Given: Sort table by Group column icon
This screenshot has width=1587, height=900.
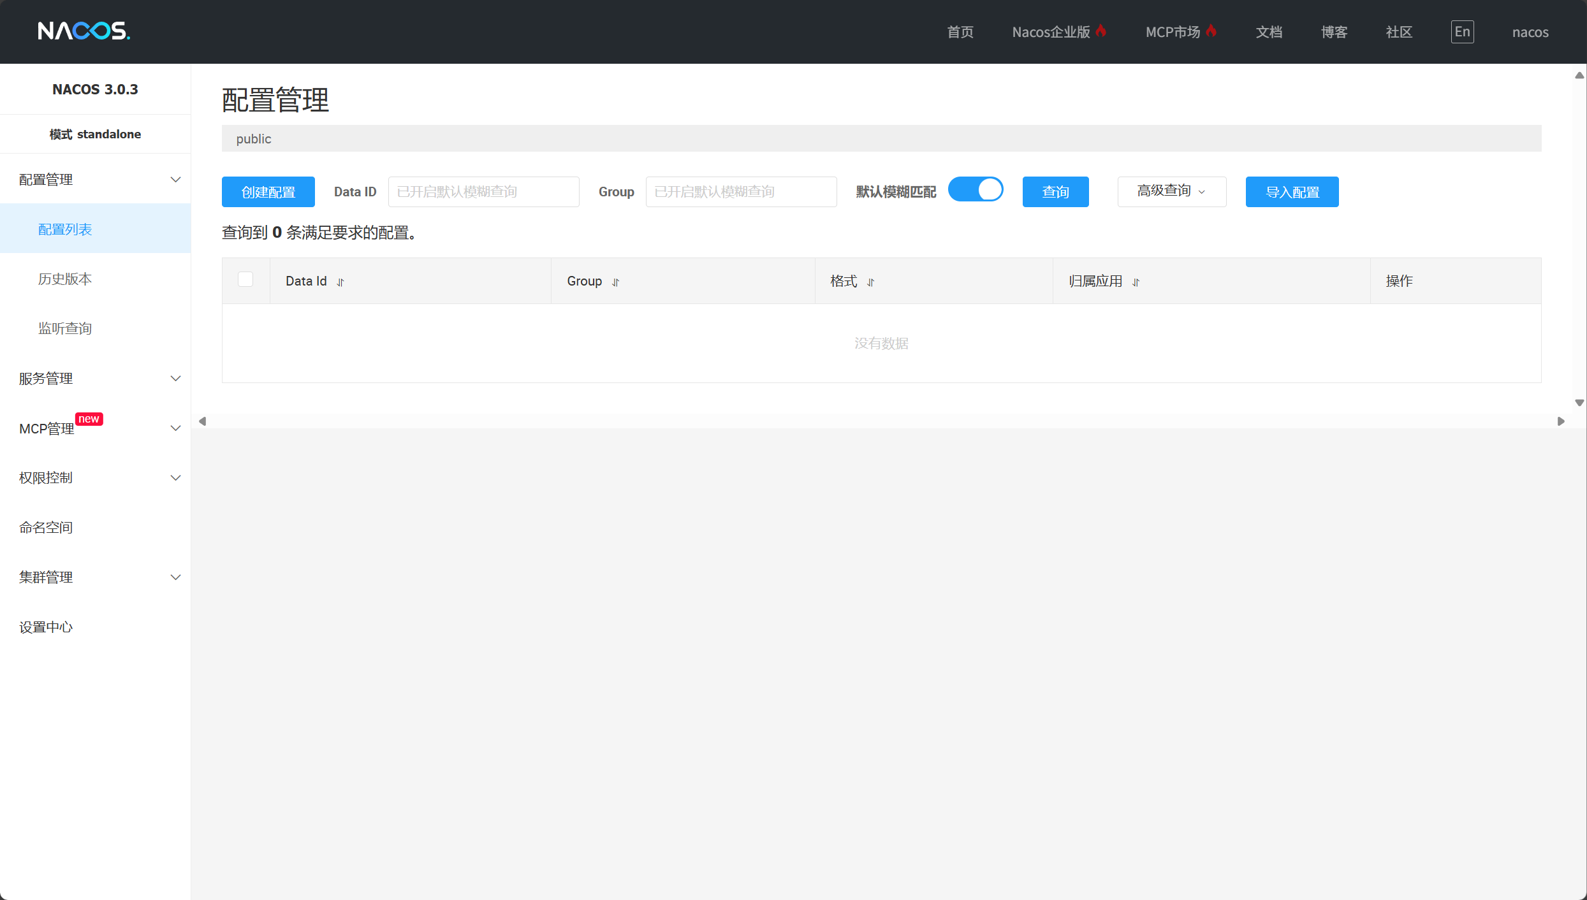Looking at the screenshot, I should click(x=616, y=282).
